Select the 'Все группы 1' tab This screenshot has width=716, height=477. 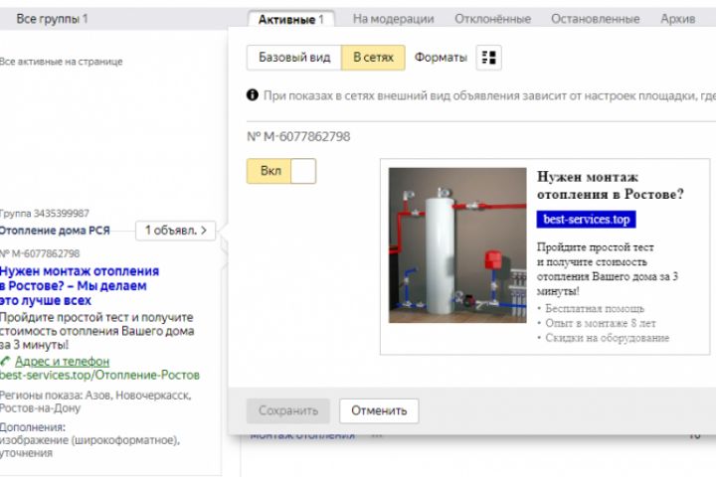click(x=52, y=19)
